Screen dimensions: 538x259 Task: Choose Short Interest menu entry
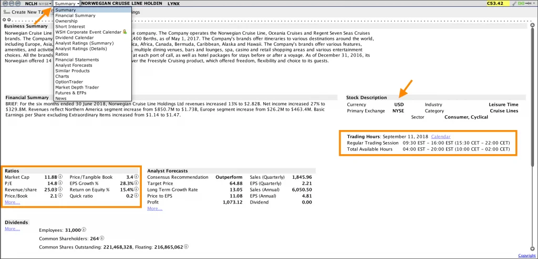[x=92, y=26]
